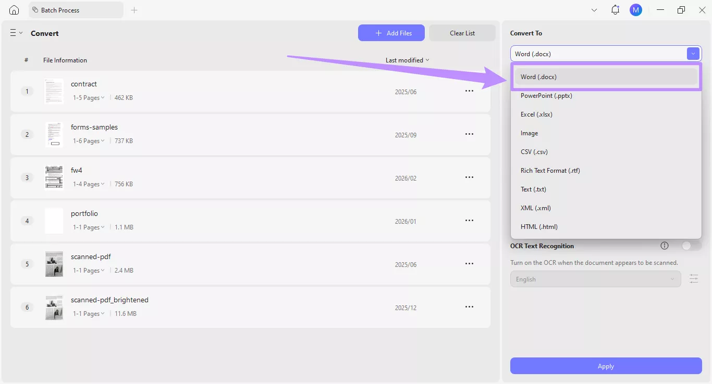This screenshot has width=712, height=384.
Task: Click the Add Files button
Action: pyautogui.click(x=391, y=32)
